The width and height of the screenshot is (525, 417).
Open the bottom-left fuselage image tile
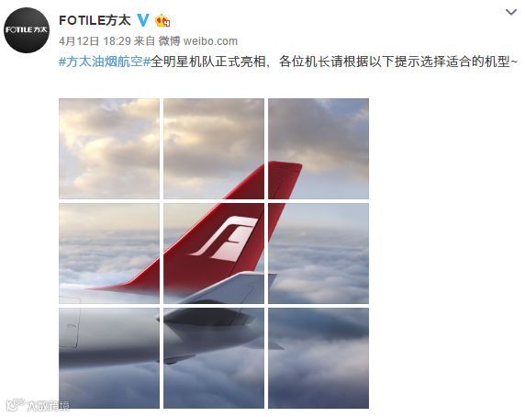coord(109,358)
